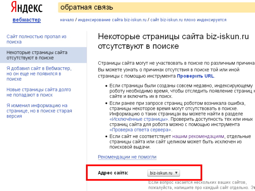Viewport: 255px width, 191px height.
Task: Open sidebar item Я изменил информацию на странице
Action: (39, 111)
